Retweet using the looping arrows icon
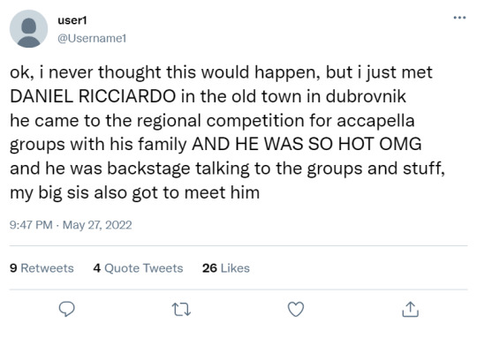 pyautogui.click(x=181, y=310)
